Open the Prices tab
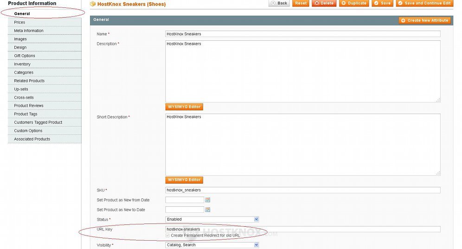The width and height of the screenshot is (462, 249). (45, 22)
